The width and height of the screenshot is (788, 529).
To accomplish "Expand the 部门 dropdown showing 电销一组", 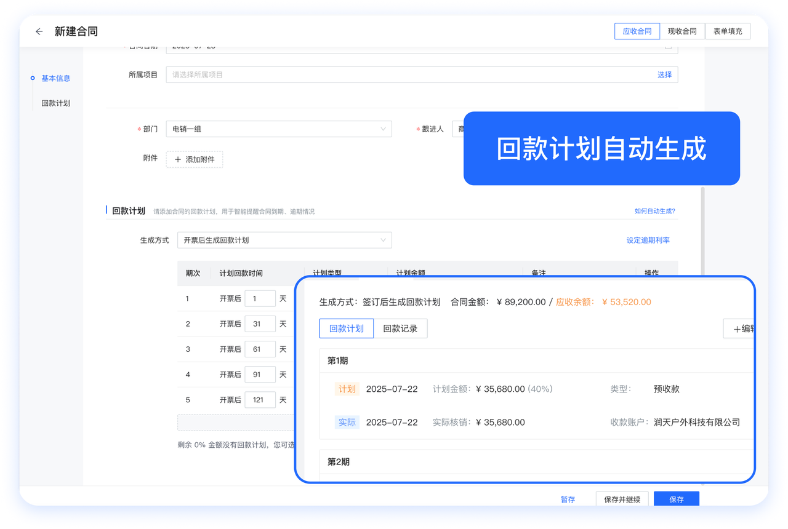I will tap(279, 129).
